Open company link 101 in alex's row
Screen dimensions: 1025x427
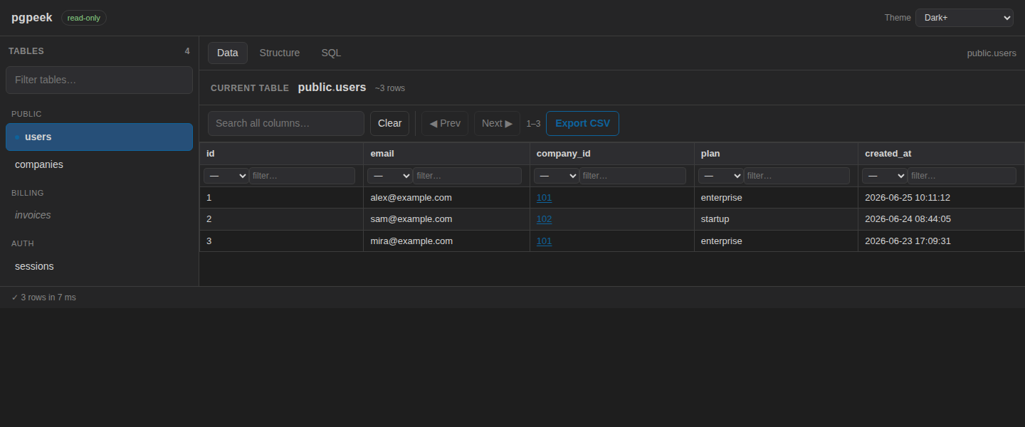click(544, 197)
